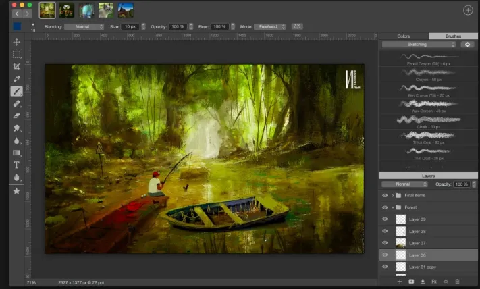
Task: Toggle visibility of Layer 37
Action: pos(385,243)
